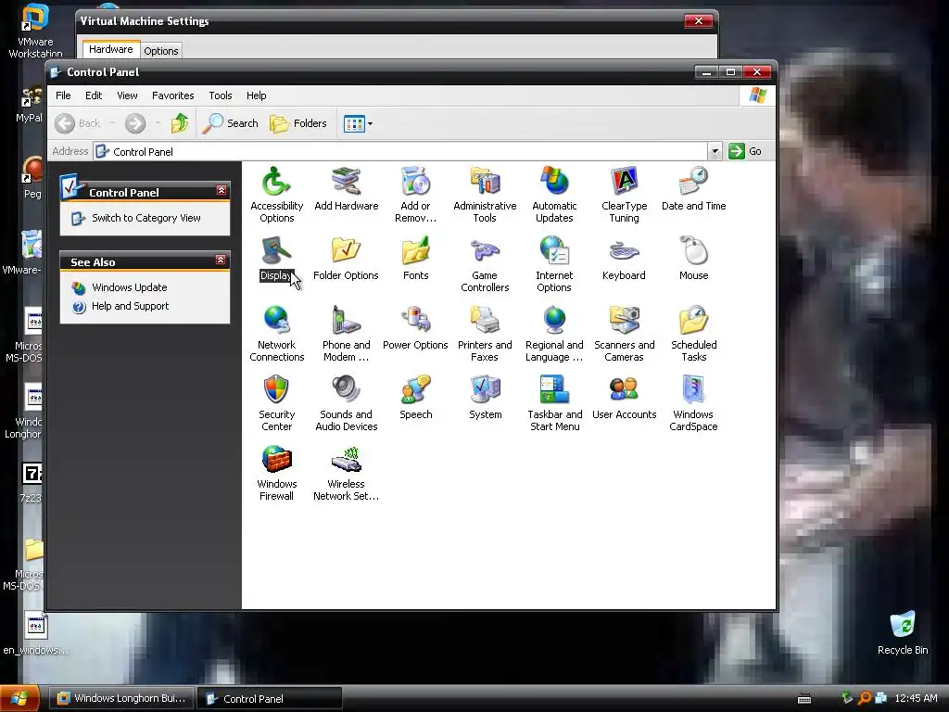Open Speech settings icon
Image resolution: width=949 pixels, height=712 pixels.
415,398
